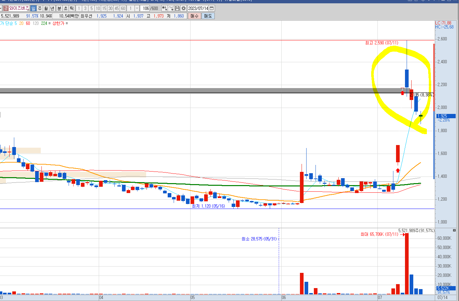Click the 10,548백만 trading value

coord(69,16)
